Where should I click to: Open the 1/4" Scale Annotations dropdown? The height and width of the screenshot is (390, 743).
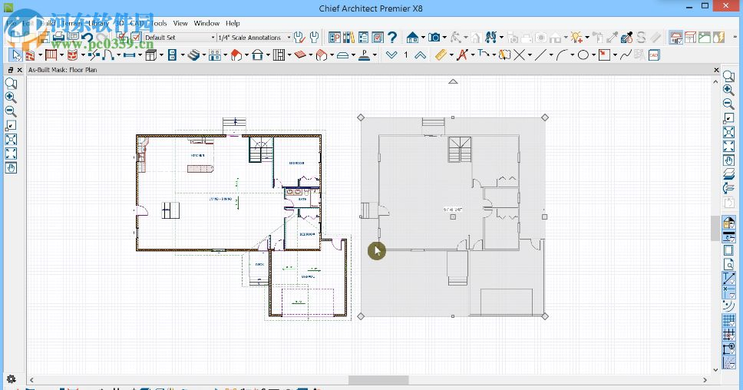click(255, 38)
